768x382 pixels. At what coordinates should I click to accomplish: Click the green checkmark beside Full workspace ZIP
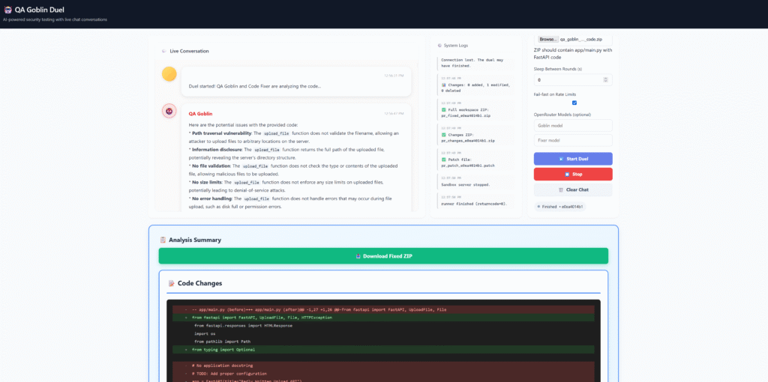[443, 109]
